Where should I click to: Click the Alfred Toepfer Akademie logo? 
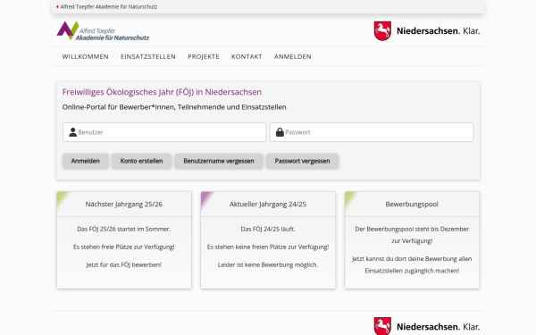pyautogui.click(x=103, y=30)
